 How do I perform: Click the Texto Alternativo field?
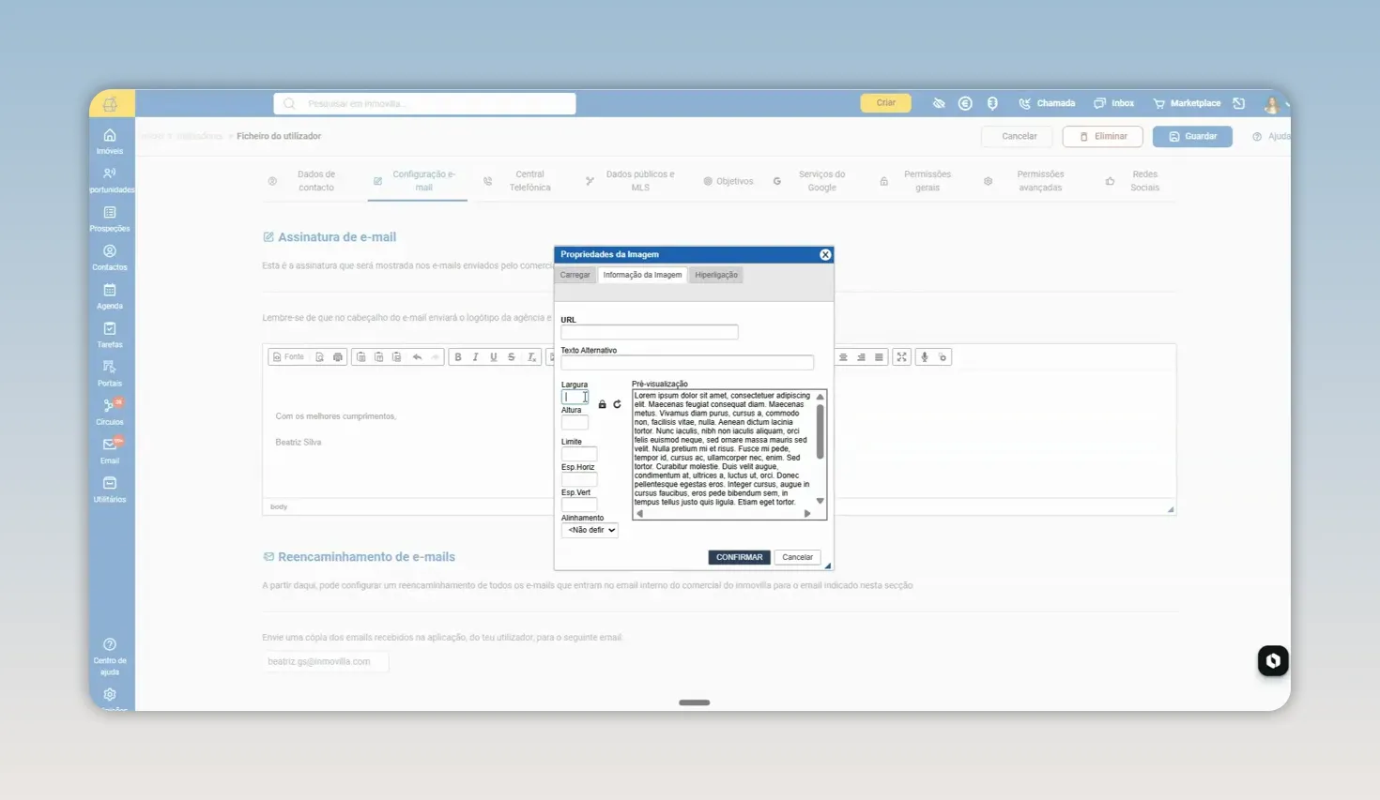click(x=687, y=362)
